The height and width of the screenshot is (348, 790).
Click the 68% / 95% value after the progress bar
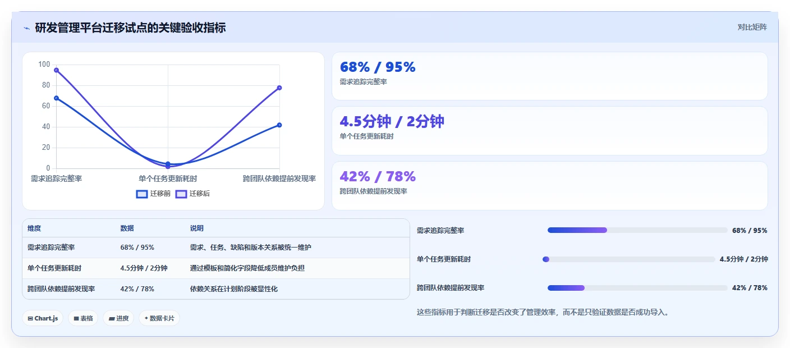[x=750, y=231]
